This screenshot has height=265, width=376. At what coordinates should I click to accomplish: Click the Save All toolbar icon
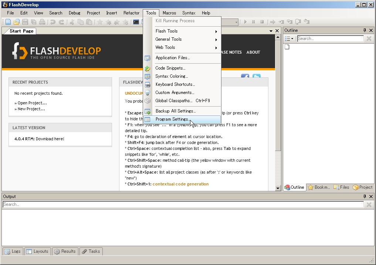[x=34, y=22]
